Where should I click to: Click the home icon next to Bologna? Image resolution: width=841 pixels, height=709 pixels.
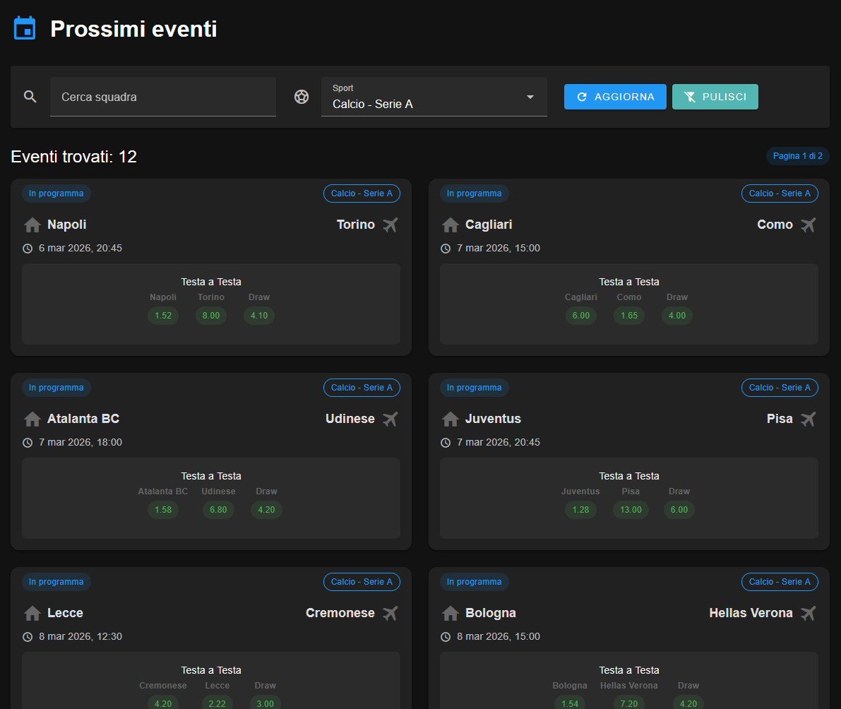[450, 613]
